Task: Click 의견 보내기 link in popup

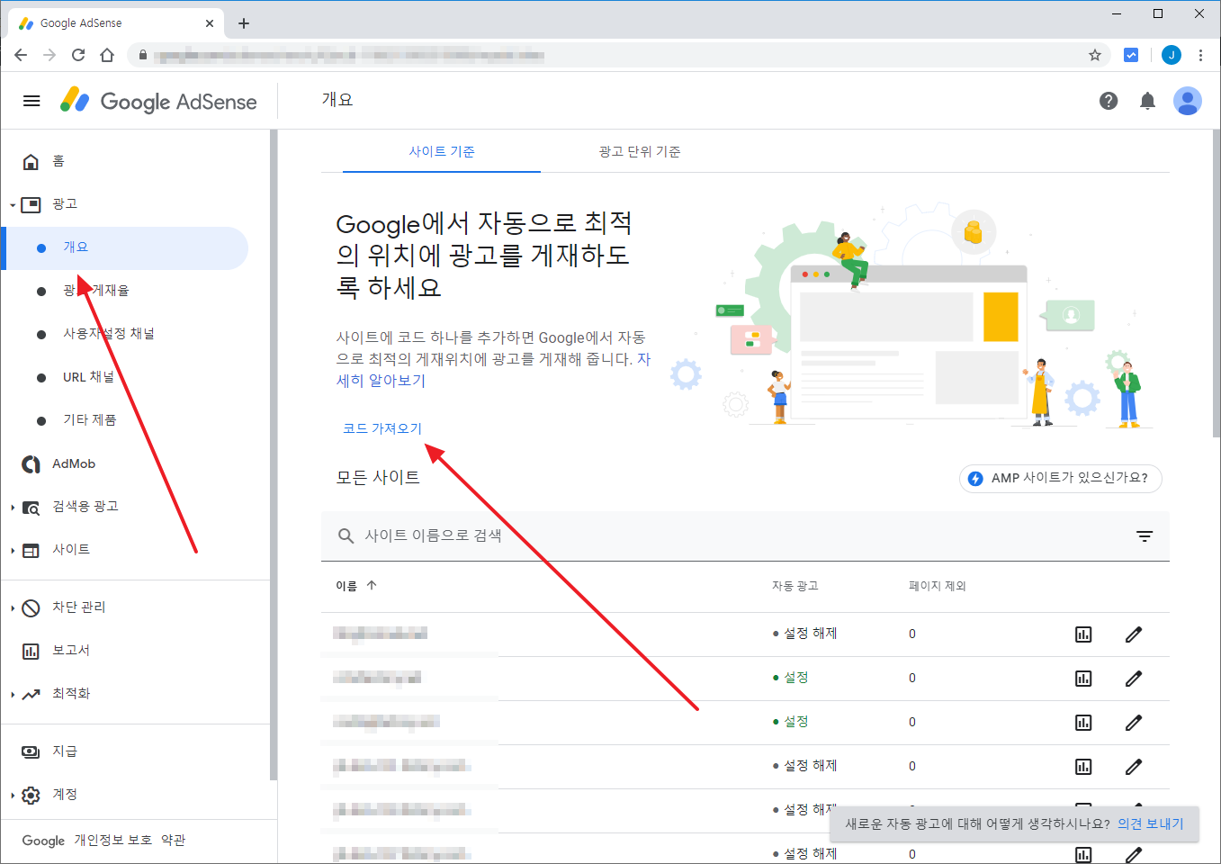Action: pos(1151,823)
